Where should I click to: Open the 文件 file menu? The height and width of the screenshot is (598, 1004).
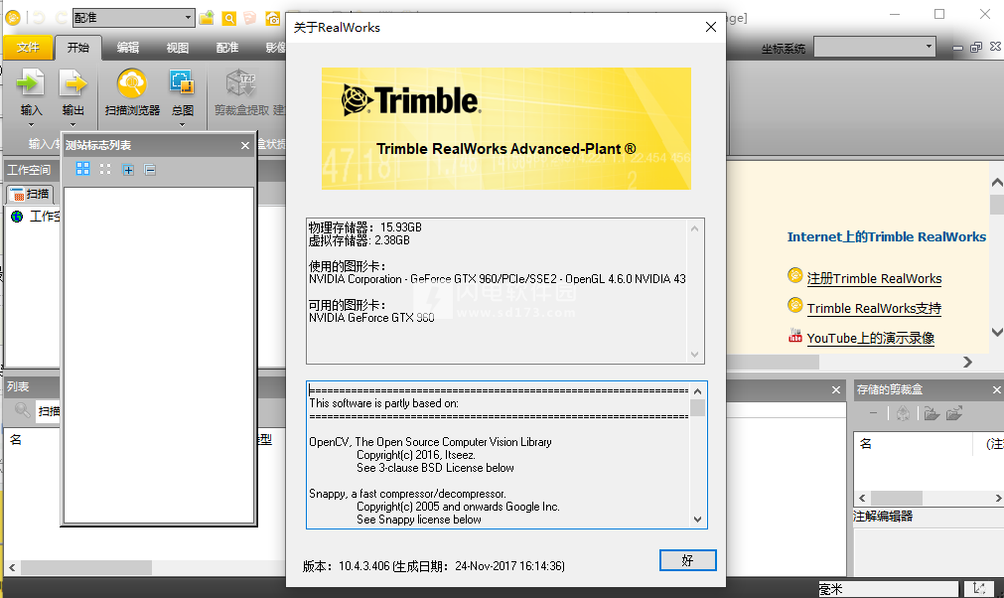coord(28,48)
